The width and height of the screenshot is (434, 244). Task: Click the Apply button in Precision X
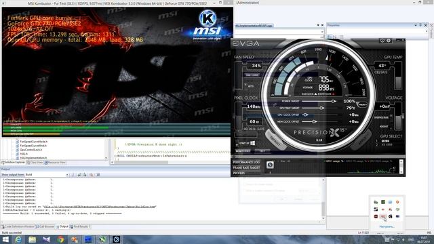pos(361,139)
